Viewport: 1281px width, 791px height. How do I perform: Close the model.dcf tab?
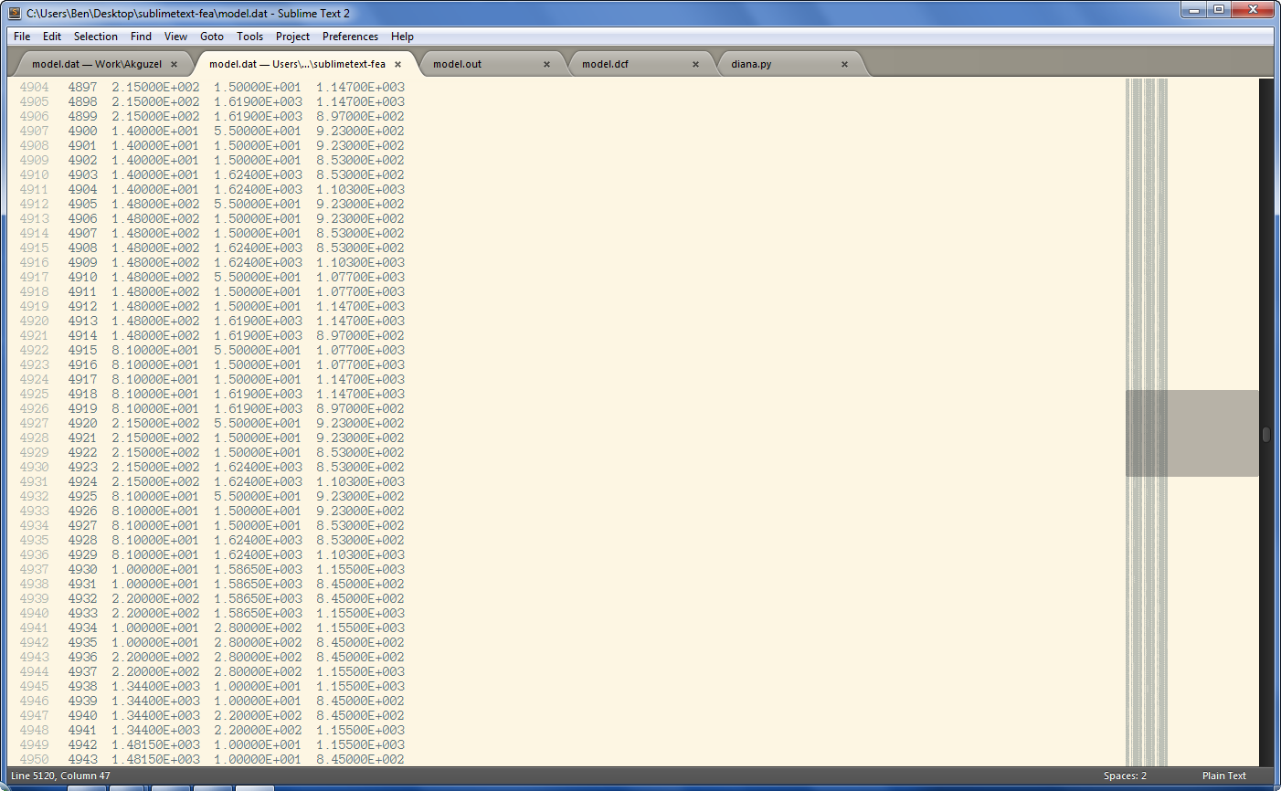[695, 64]
